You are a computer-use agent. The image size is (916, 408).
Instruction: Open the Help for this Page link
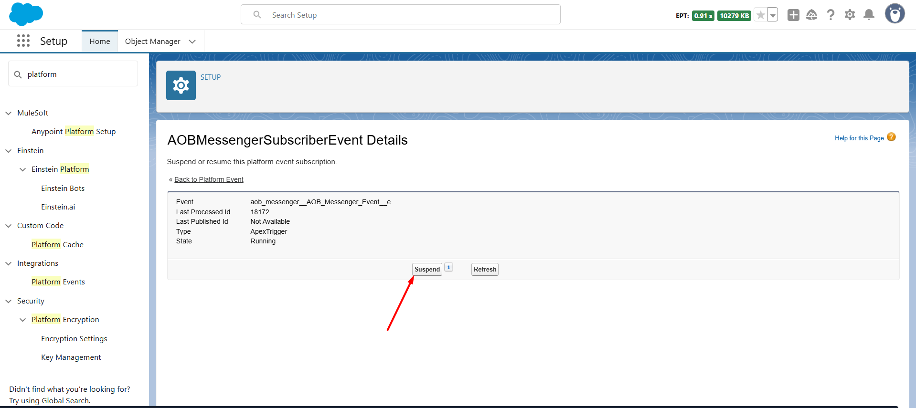(x=859, y=138)
